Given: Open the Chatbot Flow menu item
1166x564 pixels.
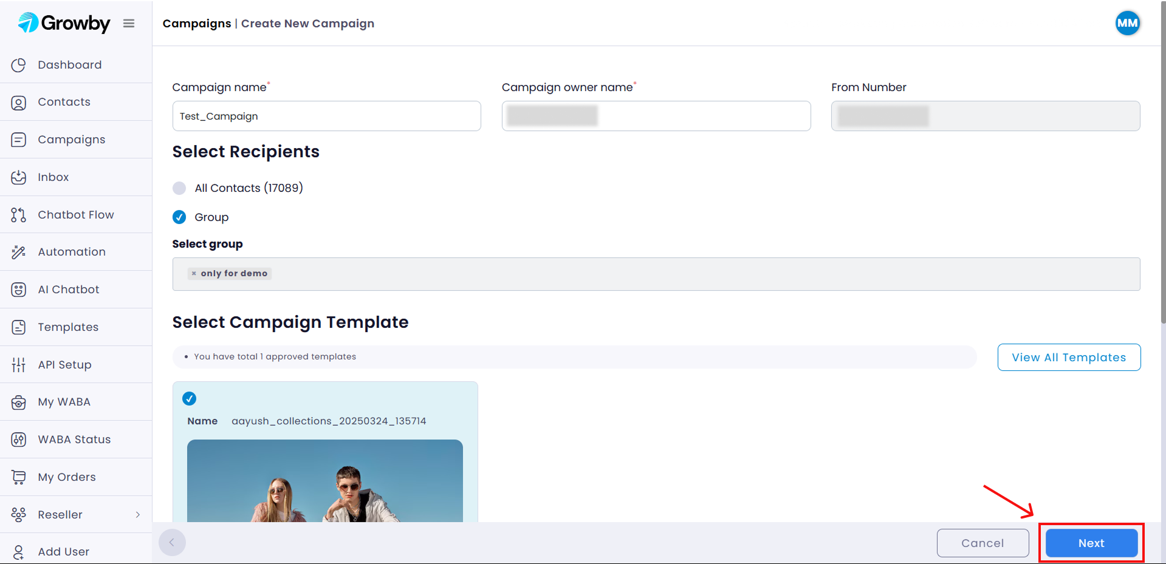Looking at the screenshot, I should point(76,215).
